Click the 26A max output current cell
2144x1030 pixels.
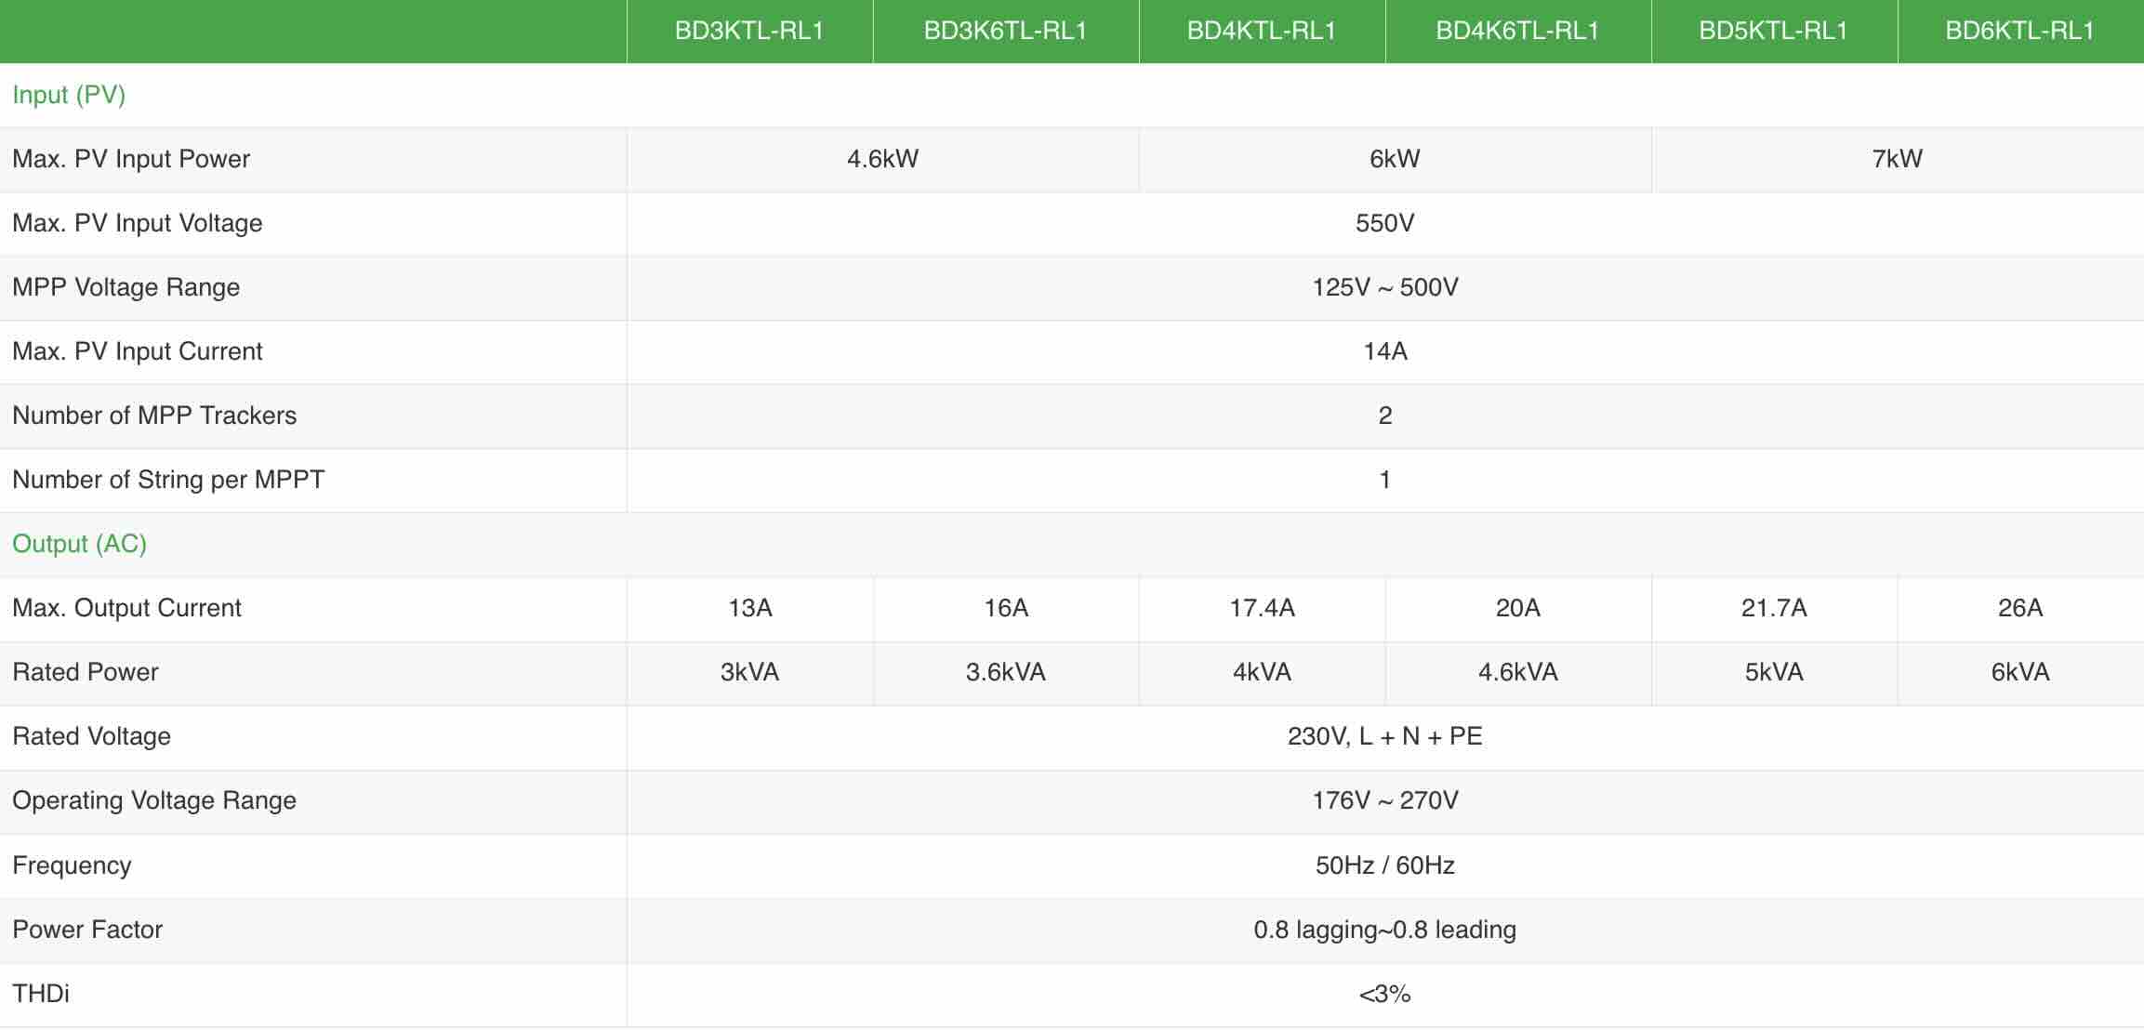tap(2020, 608)
